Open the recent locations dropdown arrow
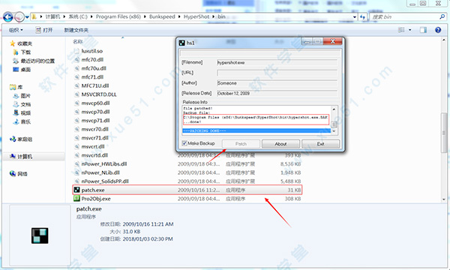450x270 pixels. tap(27, 17)
